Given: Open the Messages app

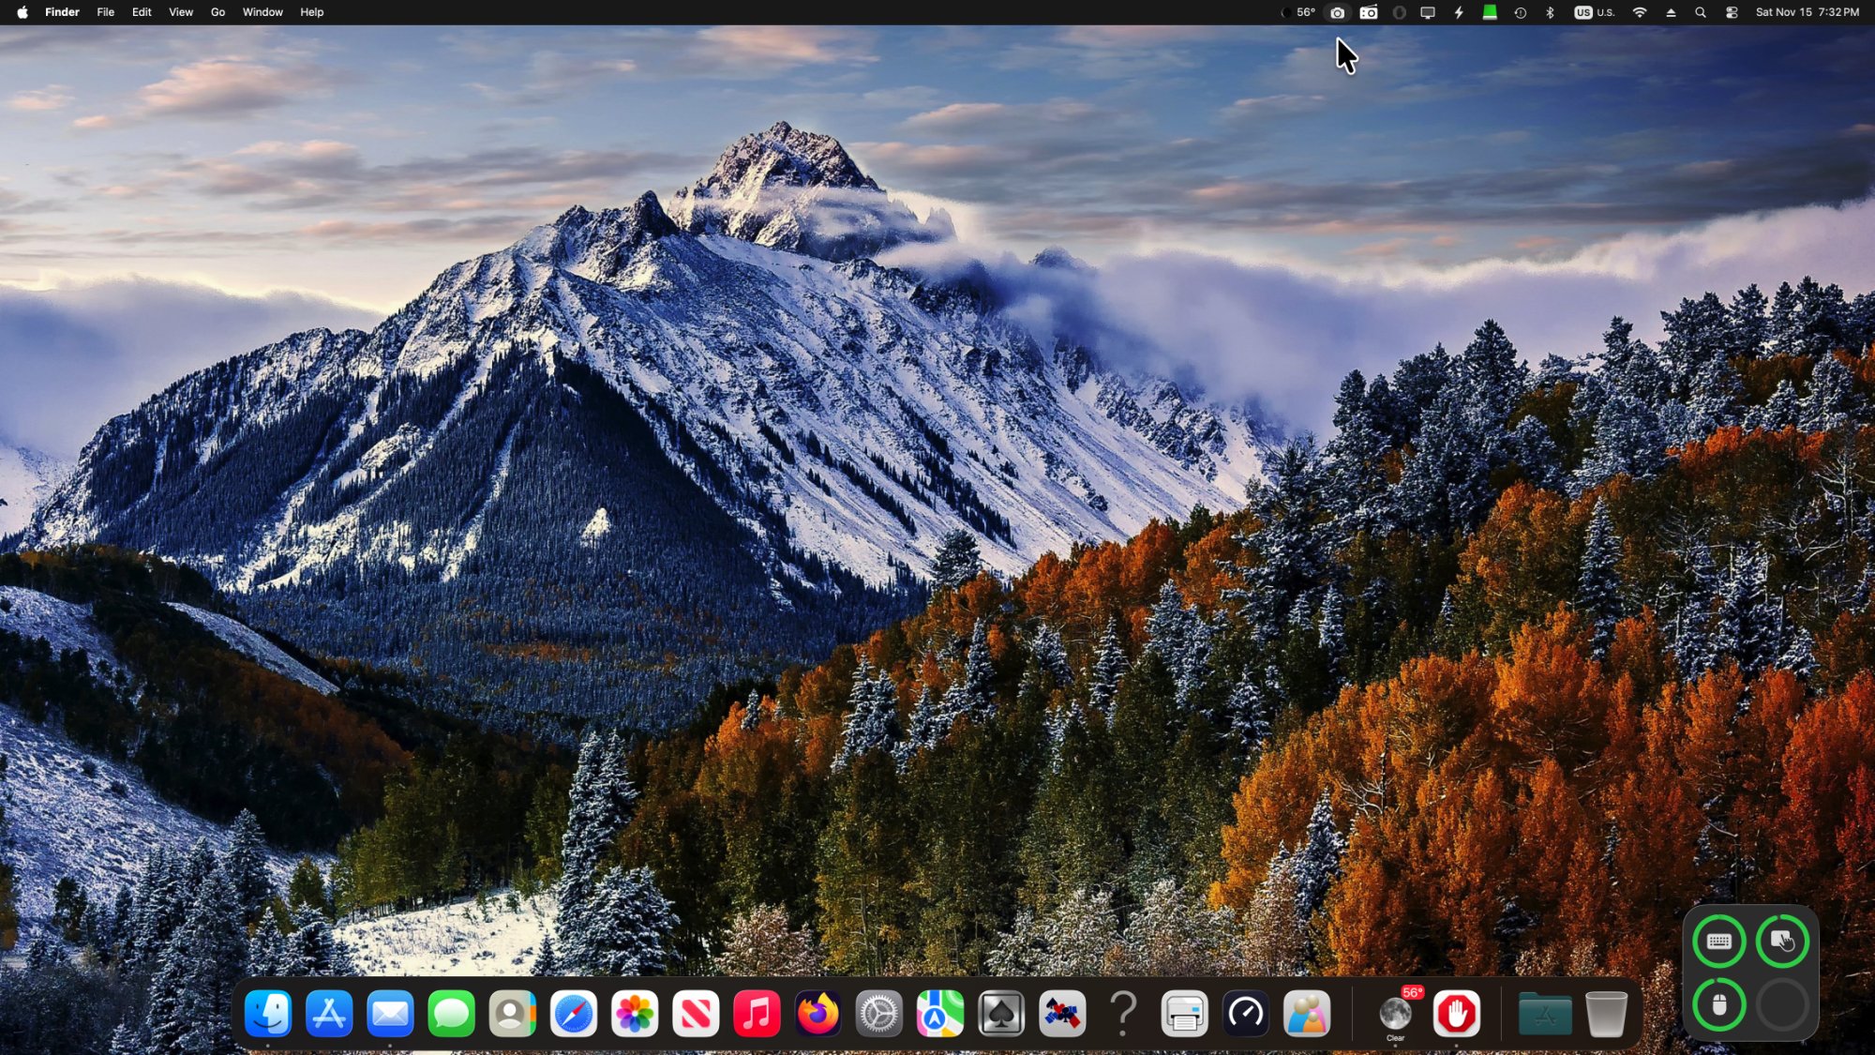Looking at the screenshot, I should tap(451, 1014).
